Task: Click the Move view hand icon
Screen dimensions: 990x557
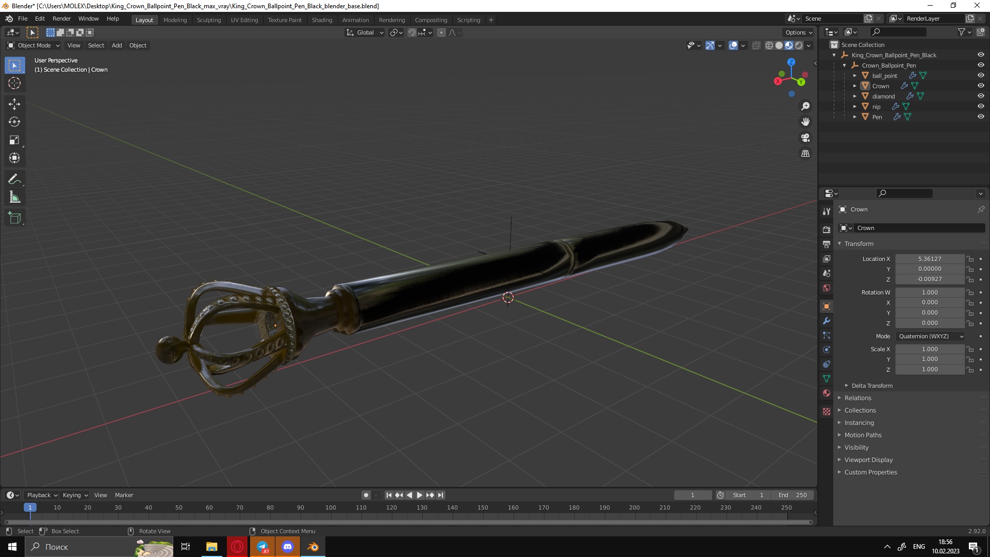Action: pos(805,122)
